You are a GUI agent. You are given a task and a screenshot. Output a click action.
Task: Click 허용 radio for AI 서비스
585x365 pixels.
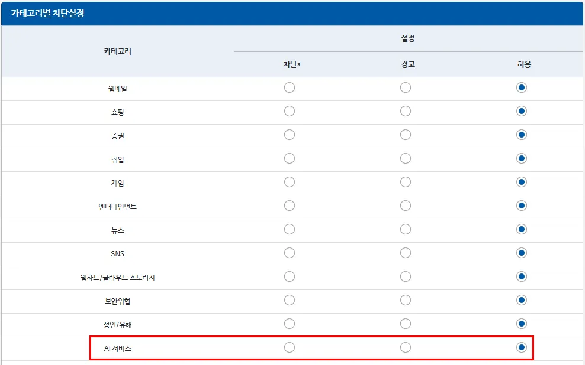pos(522,347)
